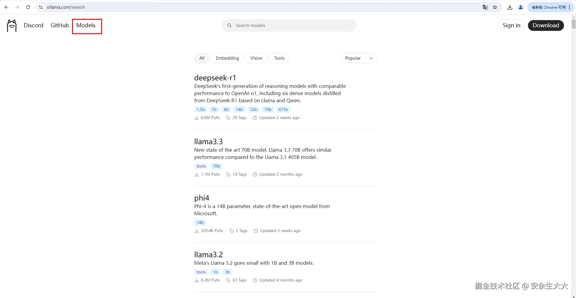Viewport: 576px width, 298px height.
Task: Open the GitHub link
Action: [x=60, y=25]
